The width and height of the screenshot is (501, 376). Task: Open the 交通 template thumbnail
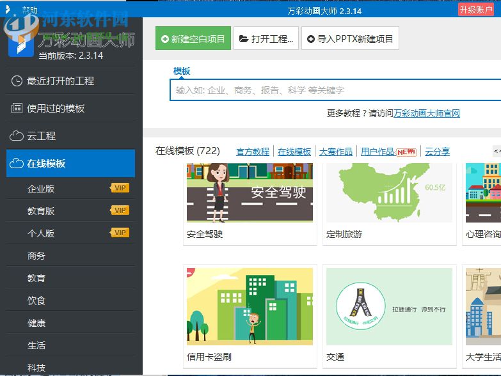[x=389, y=306]
